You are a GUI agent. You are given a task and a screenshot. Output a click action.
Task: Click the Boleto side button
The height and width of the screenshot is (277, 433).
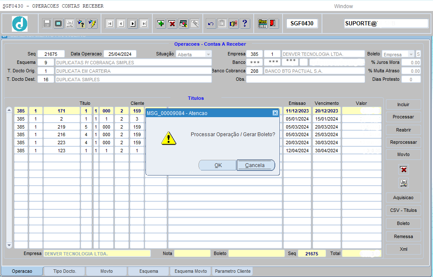pyautogui.click(x=403, y=223)
